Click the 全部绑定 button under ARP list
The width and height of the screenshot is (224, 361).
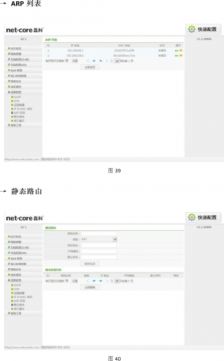point(90,67)
